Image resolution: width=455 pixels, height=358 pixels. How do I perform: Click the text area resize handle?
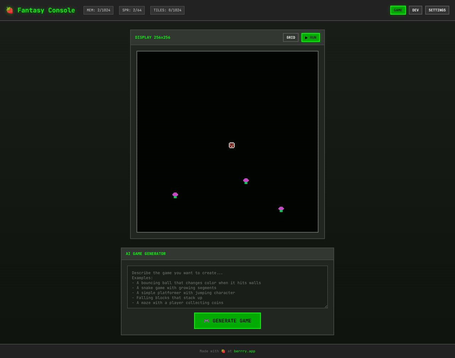(x=326, y=306)
